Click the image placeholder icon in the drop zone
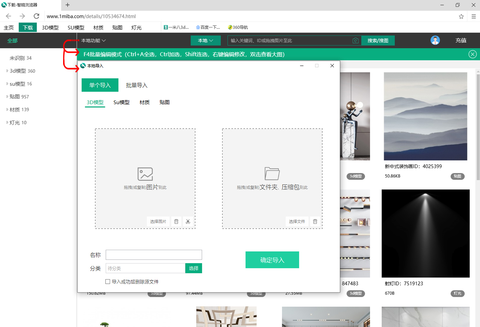The height and width of the screenshot is (327, 480). [x=145, y=173]
